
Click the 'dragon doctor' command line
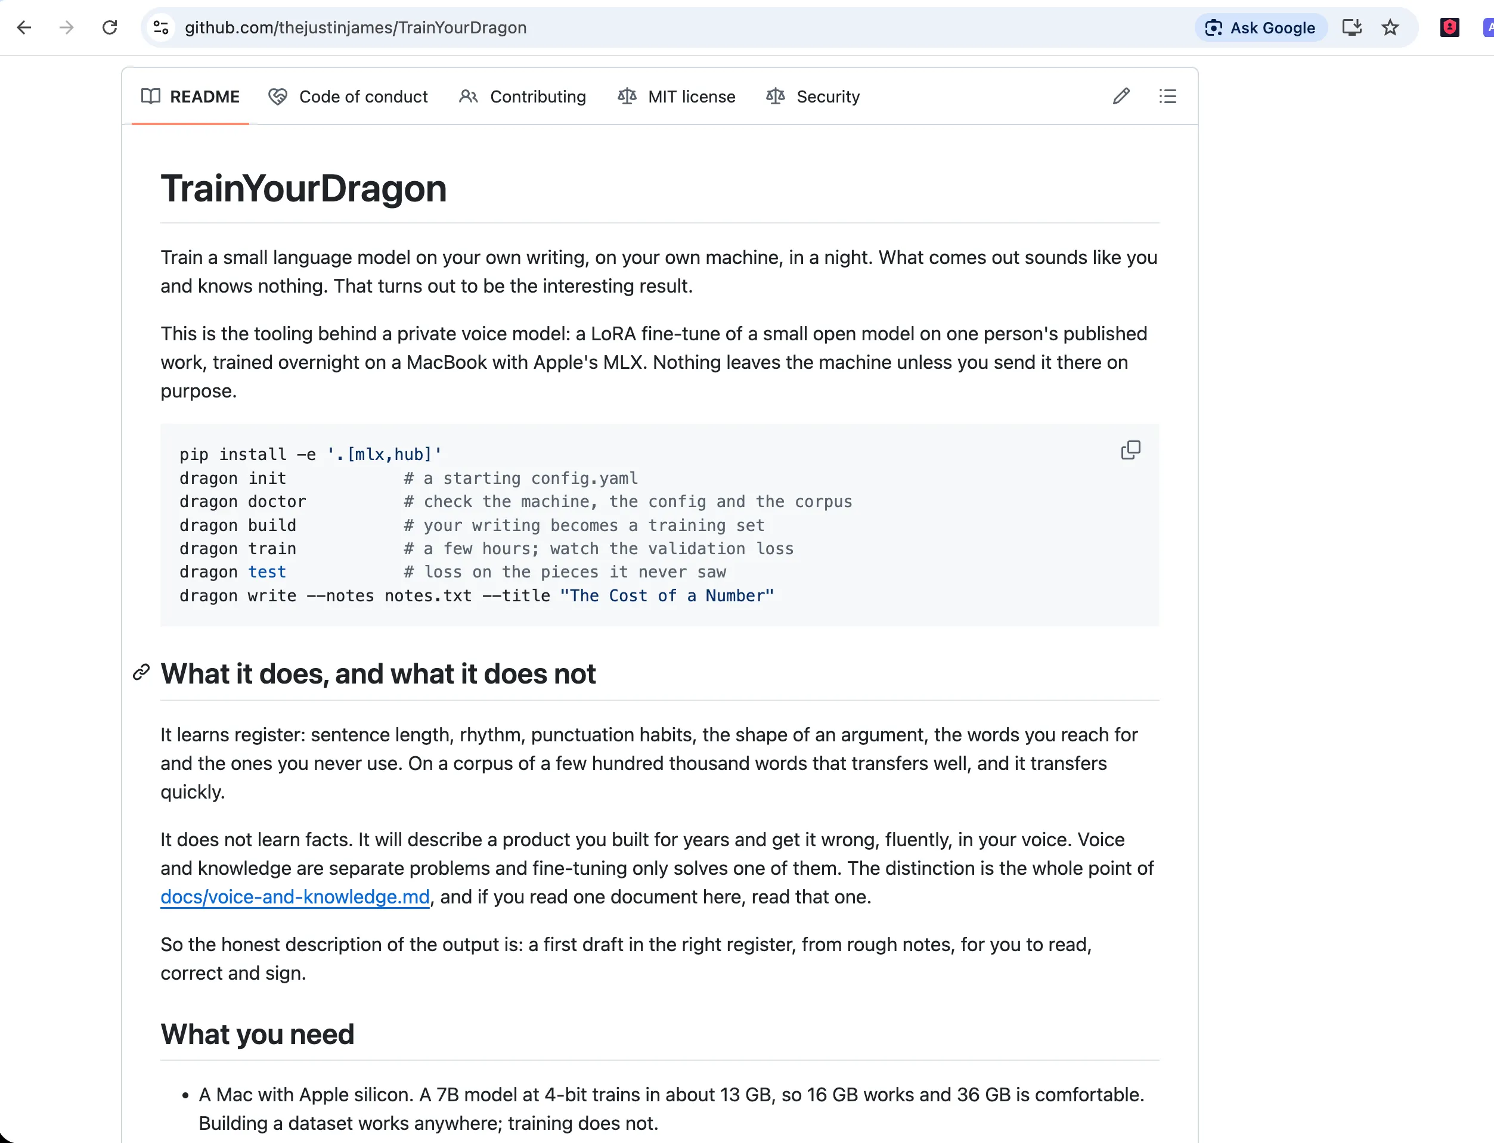click(x=516, y=501)
